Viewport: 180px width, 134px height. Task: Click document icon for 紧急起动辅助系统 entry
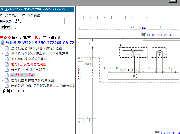click(x=7, y=59)
